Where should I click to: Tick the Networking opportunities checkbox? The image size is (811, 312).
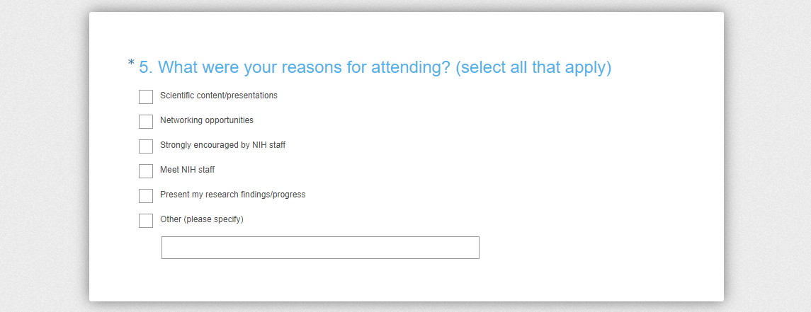146,122
